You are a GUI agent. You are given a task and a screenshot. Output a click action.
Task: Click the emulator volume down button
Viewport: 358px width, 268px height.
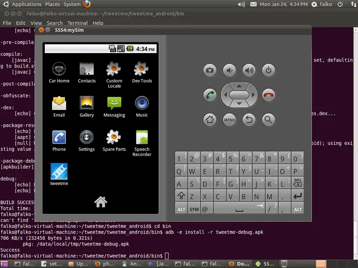click(x=230, y=70)
